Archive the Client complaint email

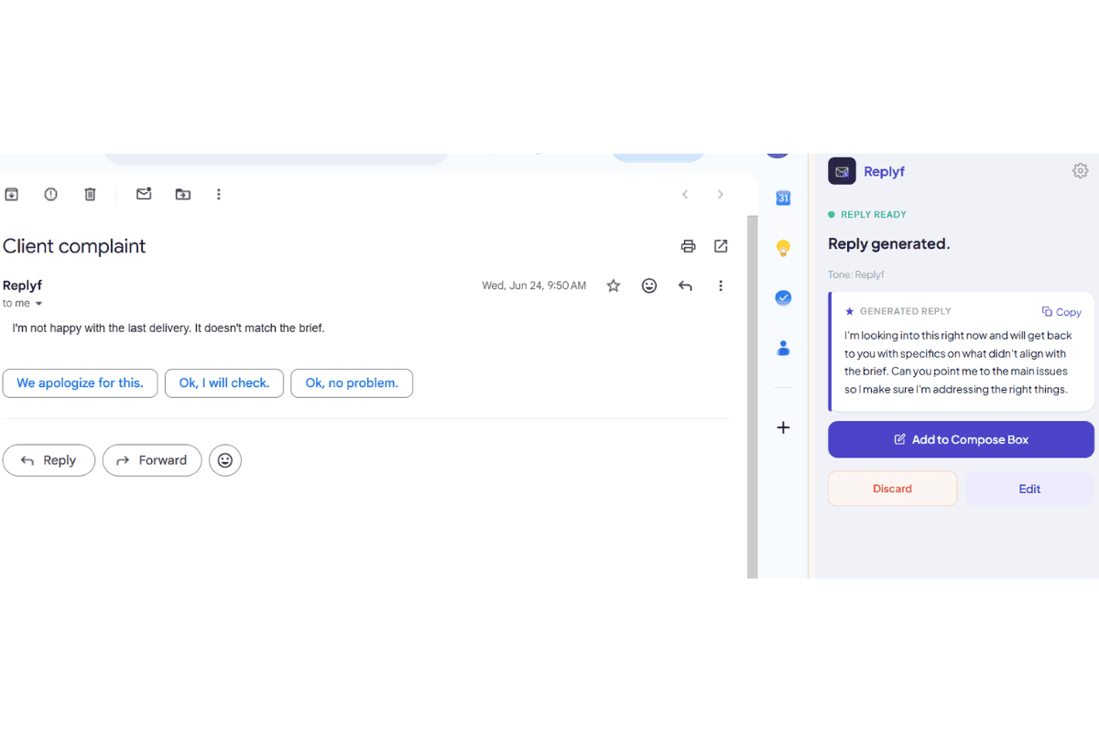pyautogui.click(x=11, y=194)
